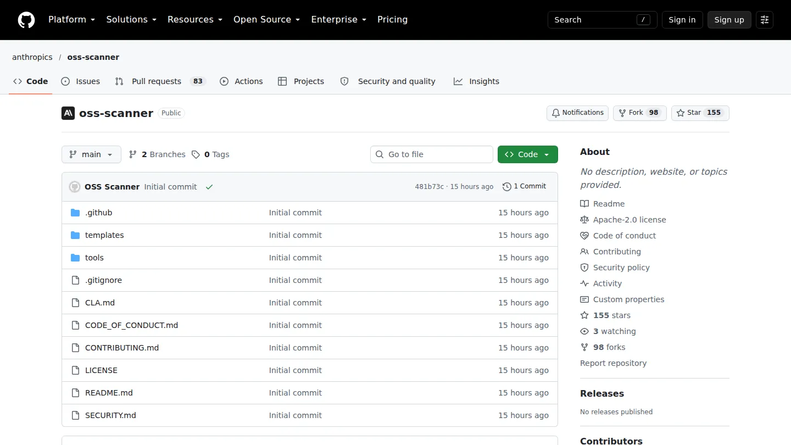This screenshot has width=791, height=445.
Task: Expand the Platform menu
Action: pyautogui.click(x=72, y=20)
